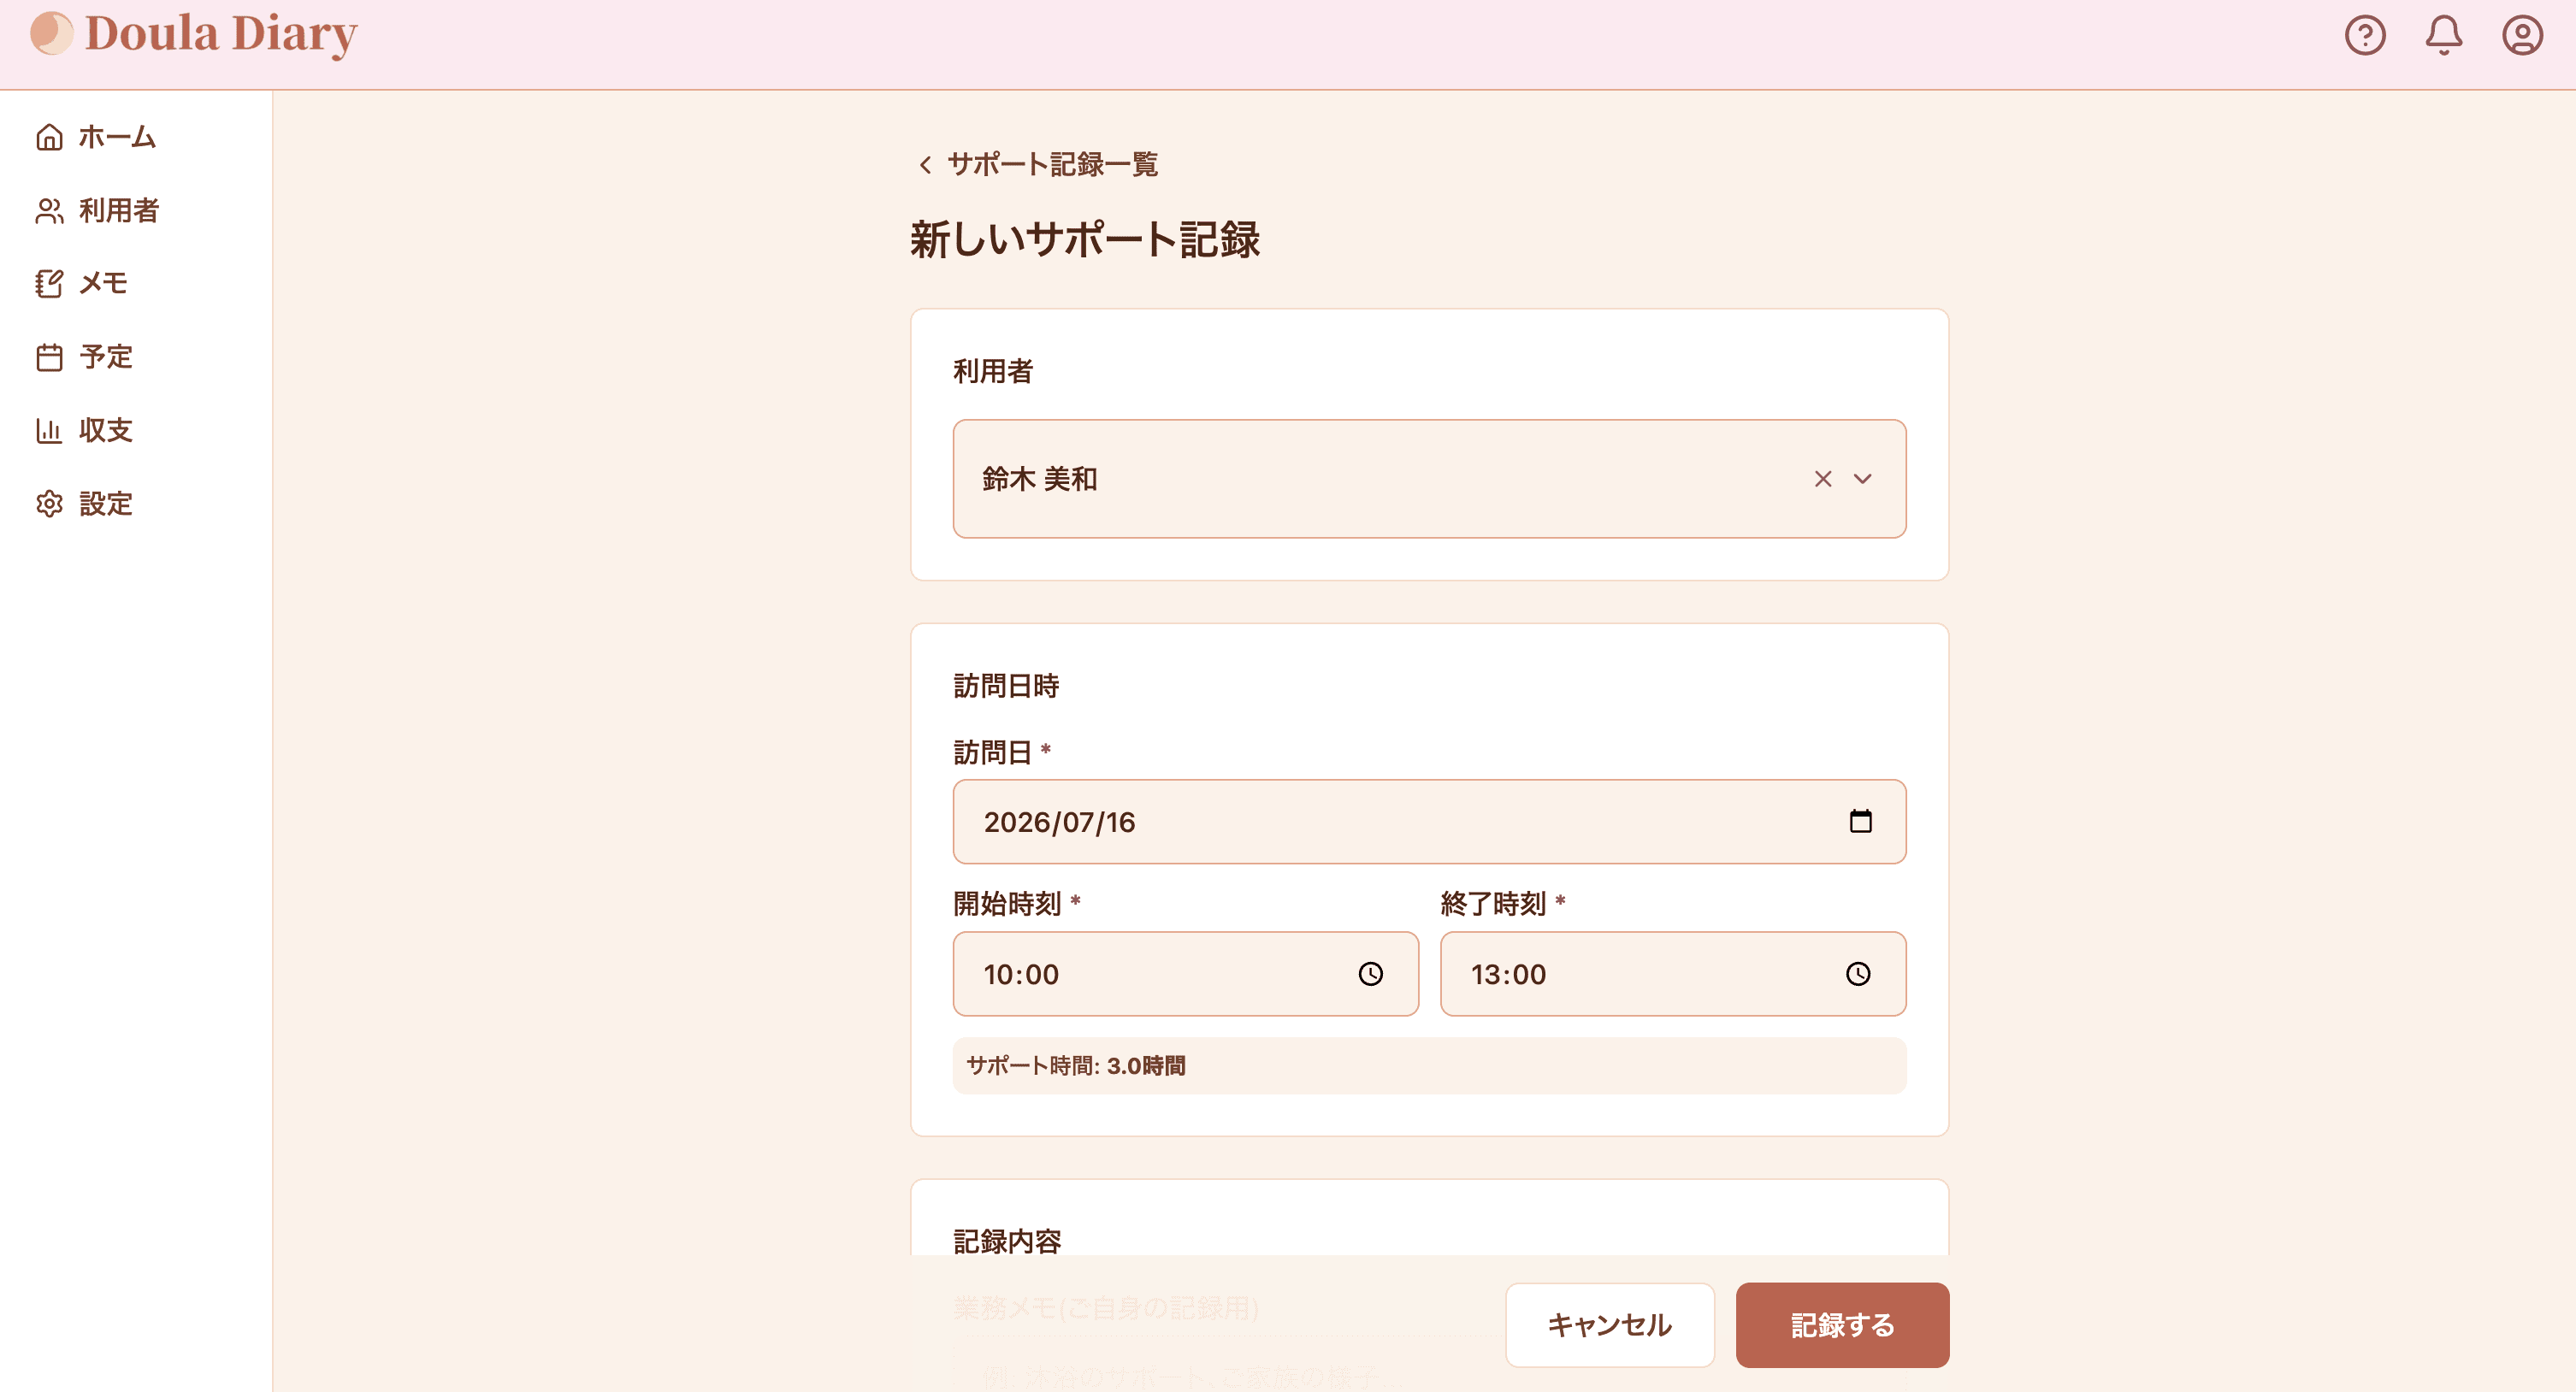Expand the 利用者 dropdown chevron

(1862, 479)
